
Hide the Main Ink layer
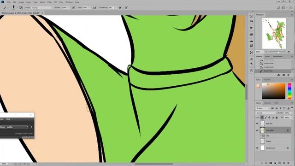257,124
